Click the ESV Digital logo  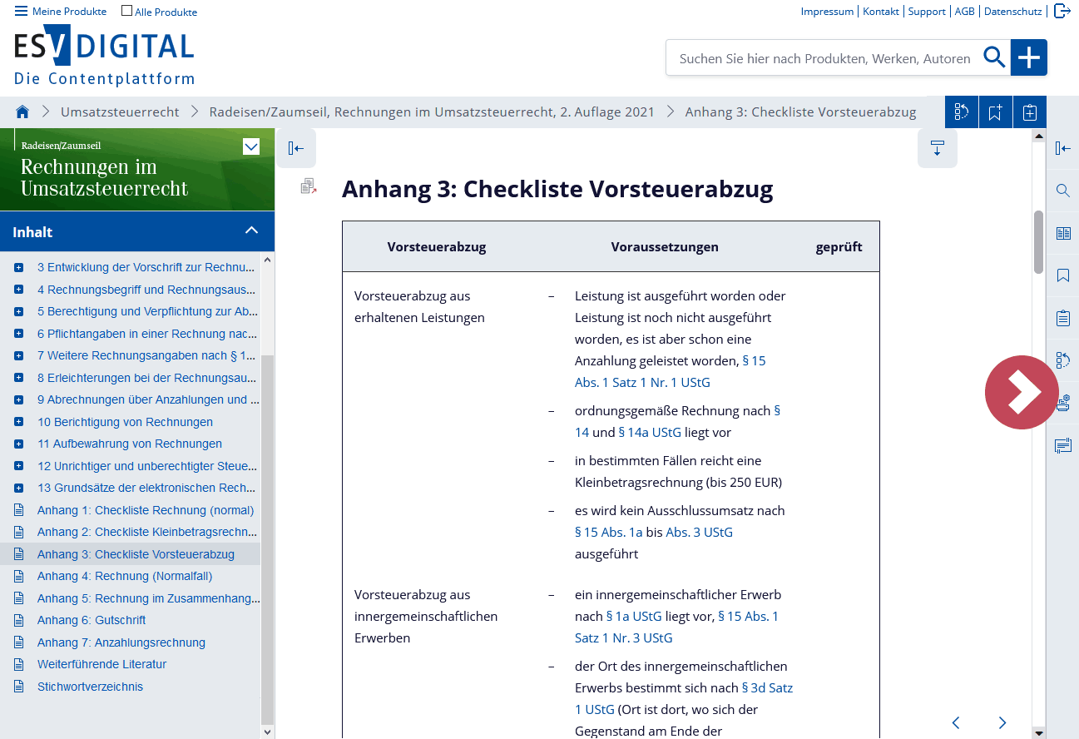(x=104, y=55)
